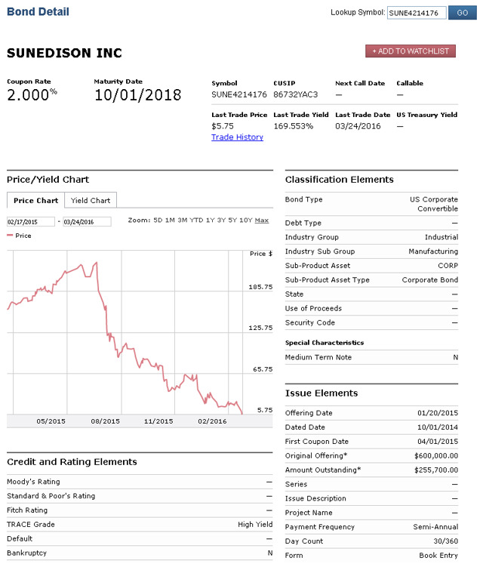Click the Book Entry form value
483x564 pixels.
coord(438,556)
